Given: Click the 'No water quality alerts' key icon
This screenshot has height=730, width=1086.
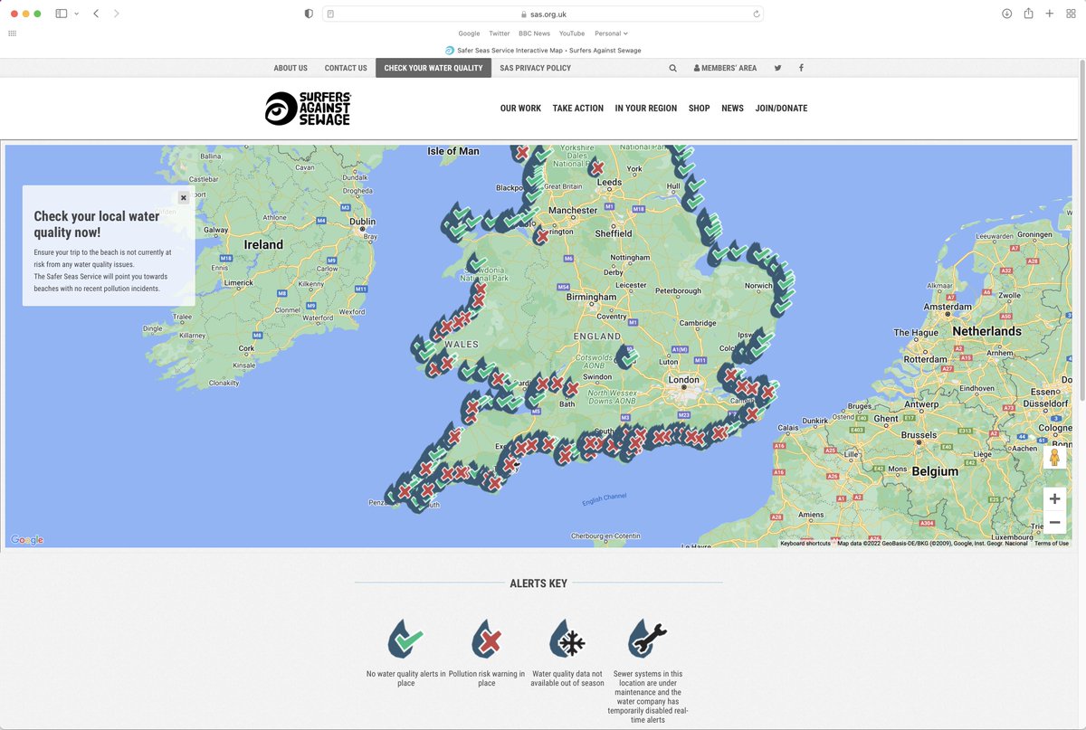Looking at the screenshot, I should 406,640.
